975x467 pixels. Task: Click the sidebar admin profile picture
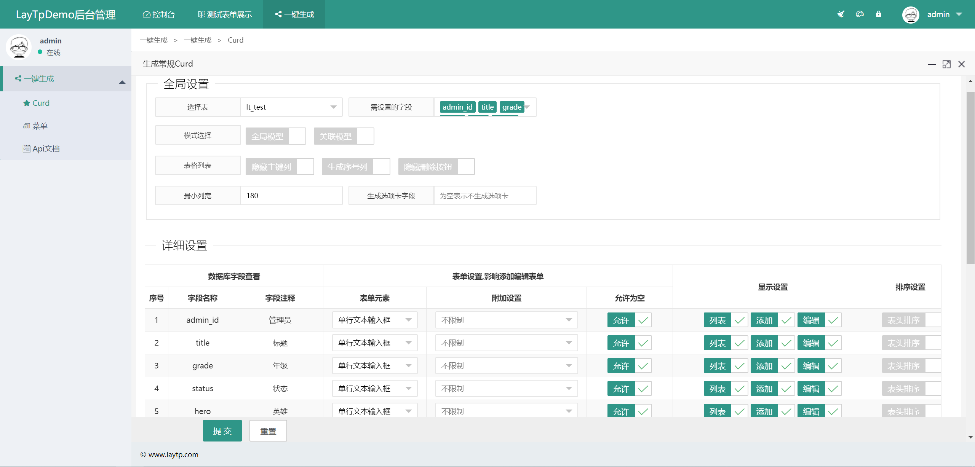19,47
